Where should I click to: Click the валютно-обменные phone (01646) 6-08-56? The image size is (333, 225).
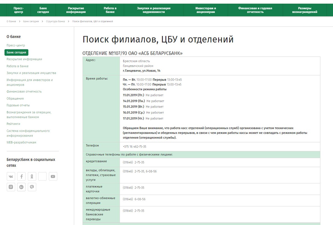click(134, 199)
